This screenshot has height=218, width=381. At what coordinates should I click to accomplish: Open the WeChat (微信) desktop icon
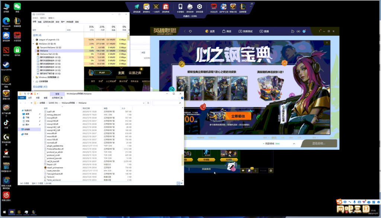click(x=17, y=7)
